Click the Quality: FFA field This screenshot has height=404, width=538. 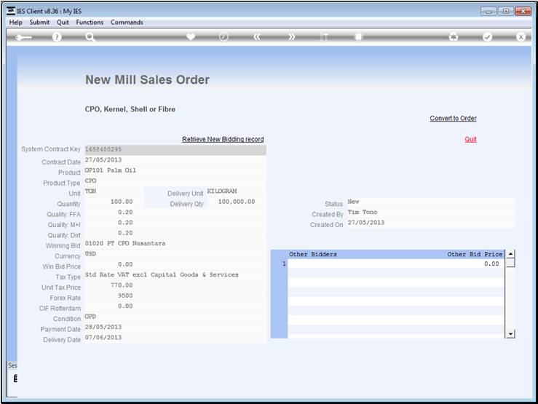coord(175,213)
